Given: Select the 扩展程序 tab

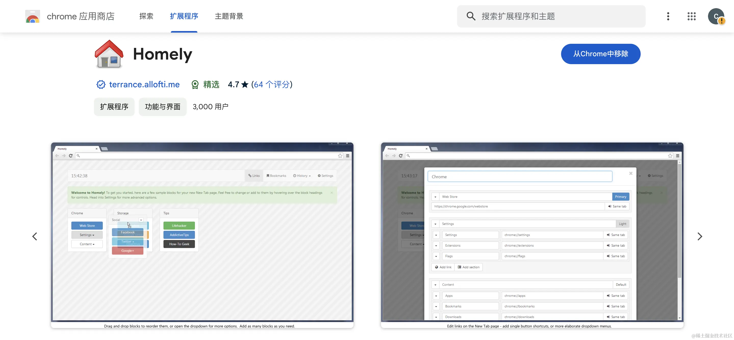Looking at the screenshot, I should click(184, 16).
